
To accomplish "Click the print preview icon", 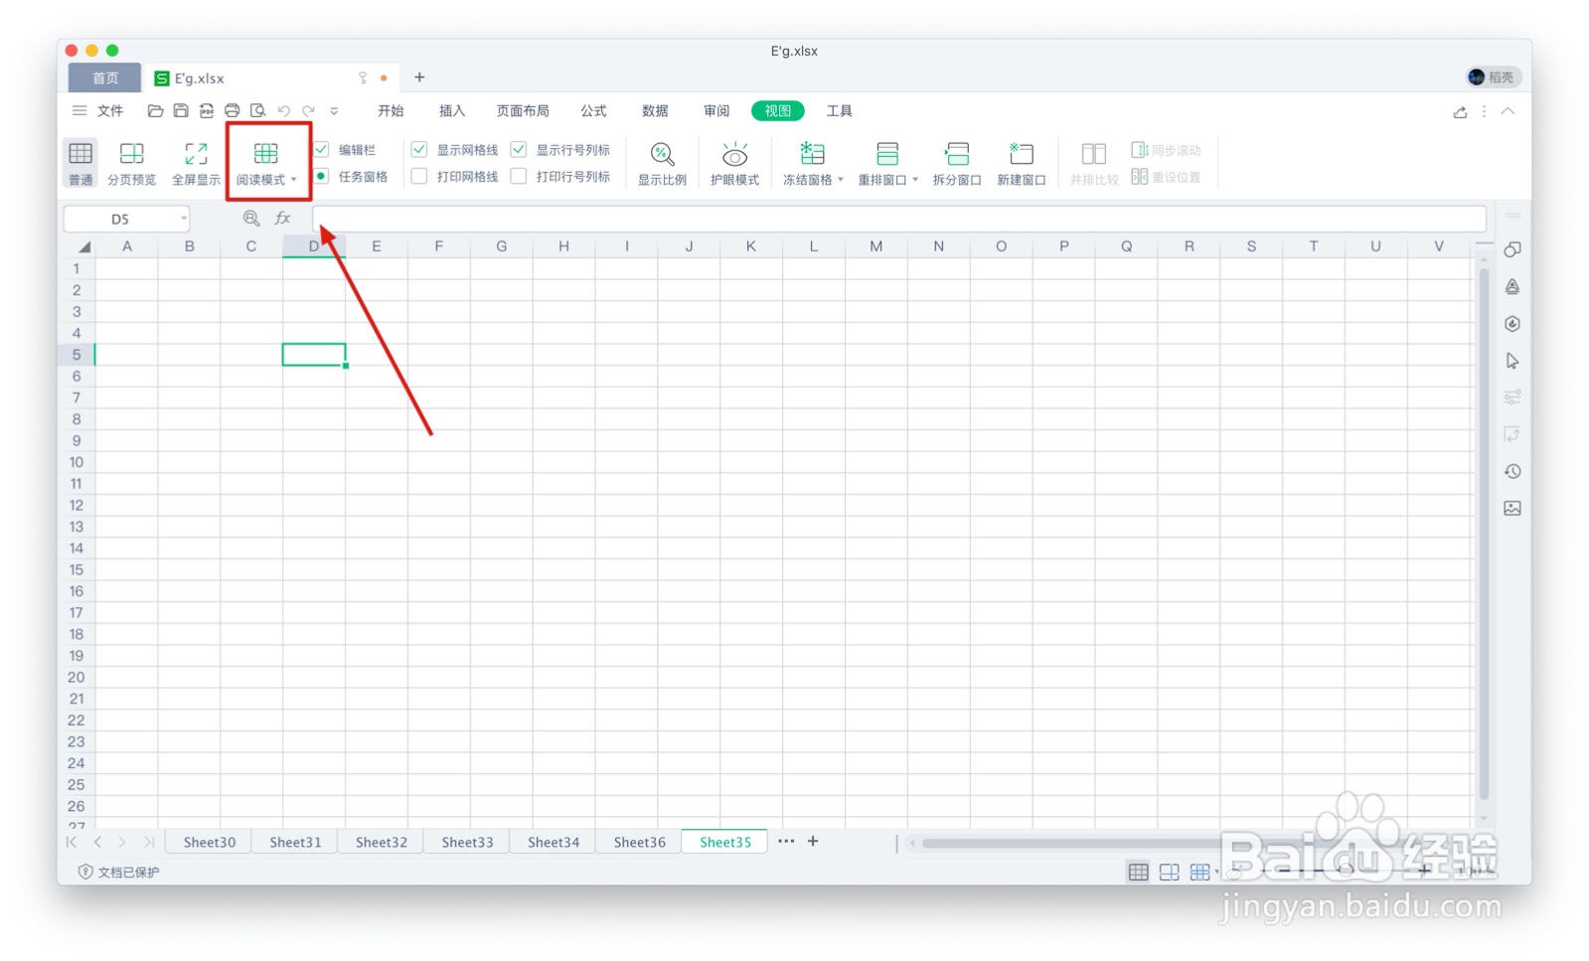I will 258,111.
